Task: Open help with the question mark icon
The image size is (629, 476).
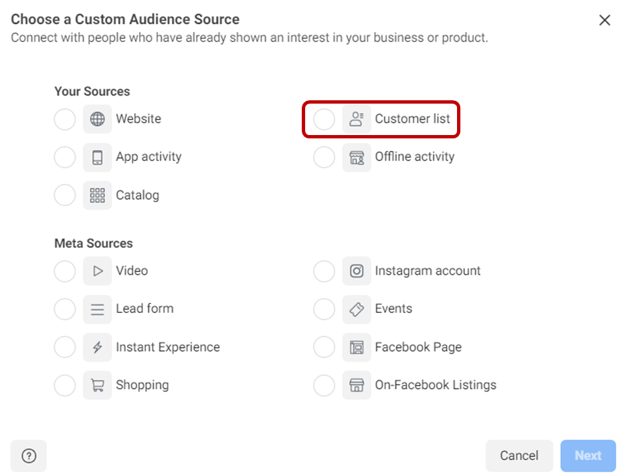Action: pos(29,456)
